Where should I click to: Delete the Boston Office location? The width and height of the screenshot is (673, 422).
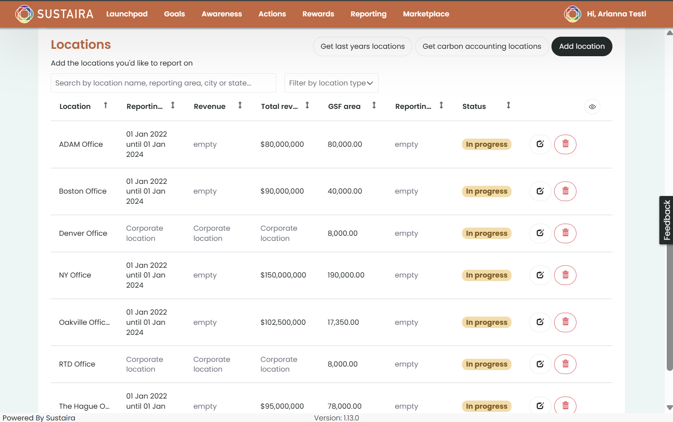pos(565,191)
